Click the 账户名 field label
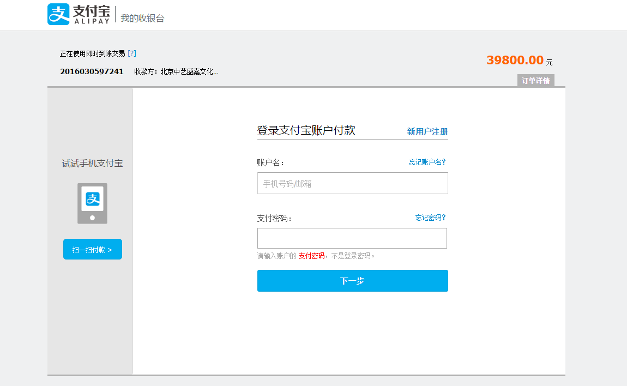Screen dimensions: 627x386 pyautogui.click(x=270, y=162)
